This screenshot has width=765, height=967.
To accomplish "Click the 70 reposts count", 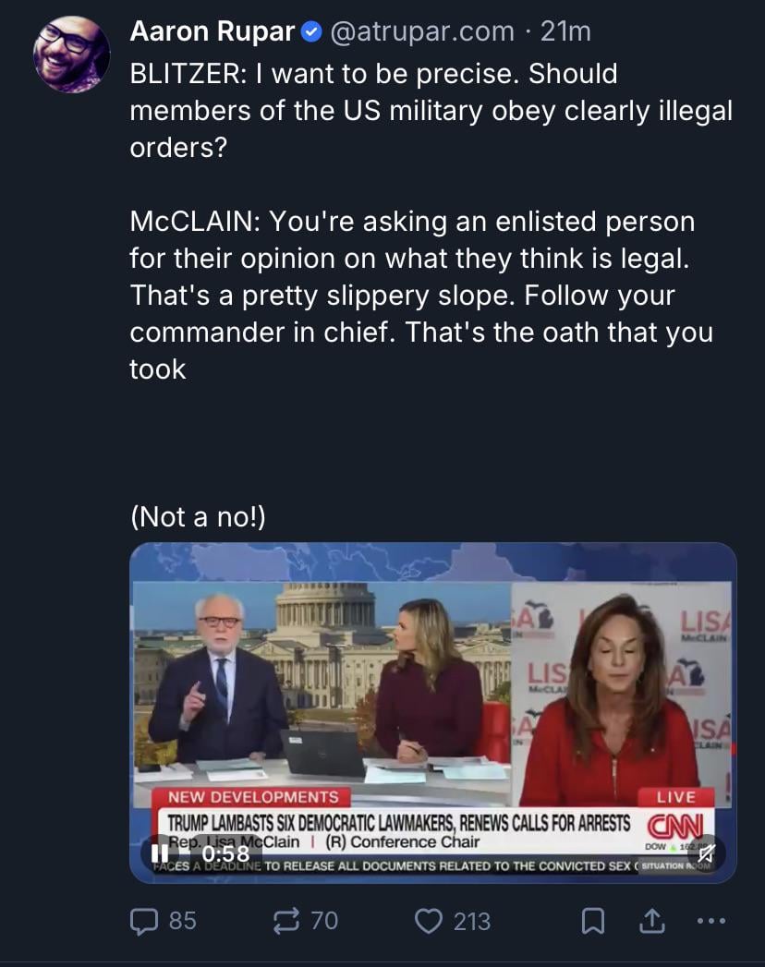I will 324,922.
